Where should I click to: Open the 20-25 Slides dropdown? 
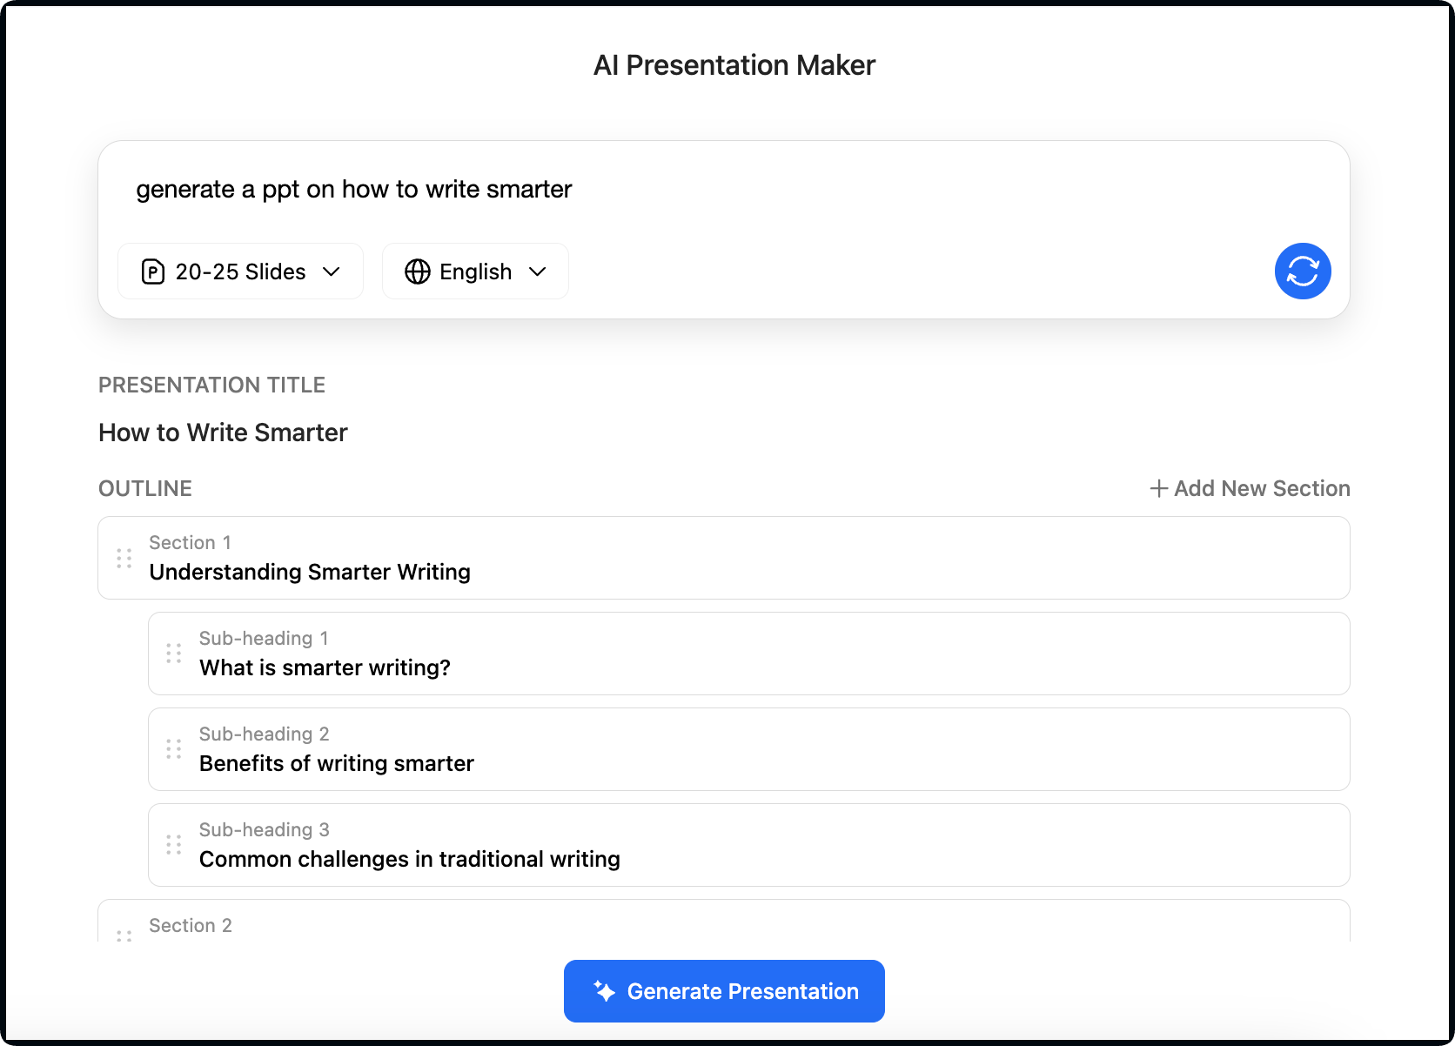[240, 272]
